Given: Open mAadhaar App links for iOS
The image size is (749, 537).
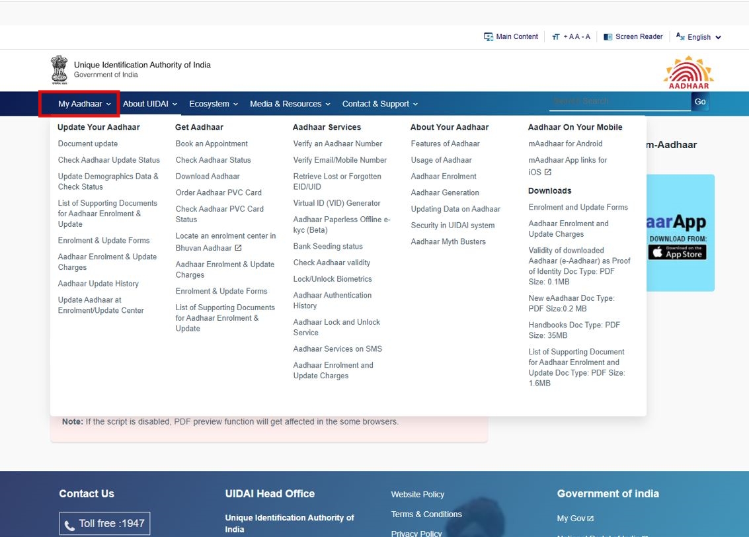Looking at the screenshot, I should click(x=567, y=166).
